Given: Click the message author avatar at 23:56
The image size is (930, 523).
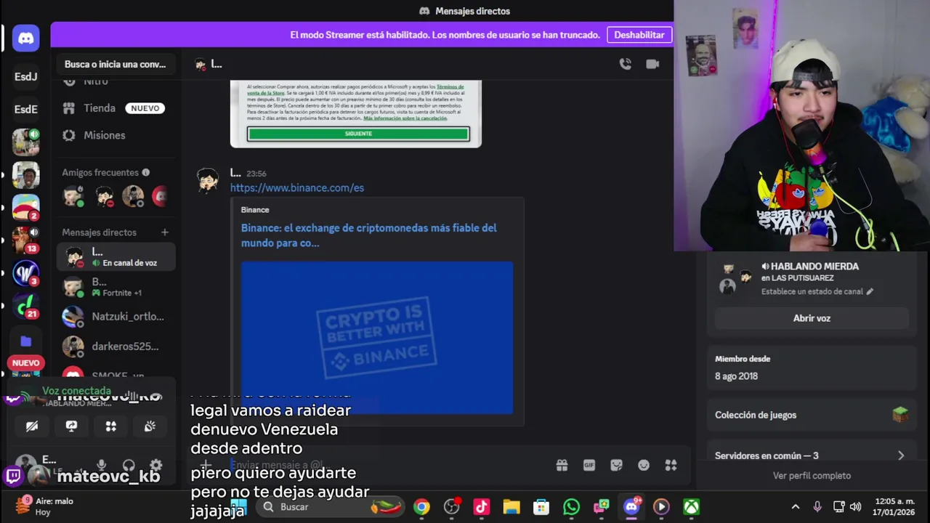Looking at the screenshot, I should tap(208, 180).
